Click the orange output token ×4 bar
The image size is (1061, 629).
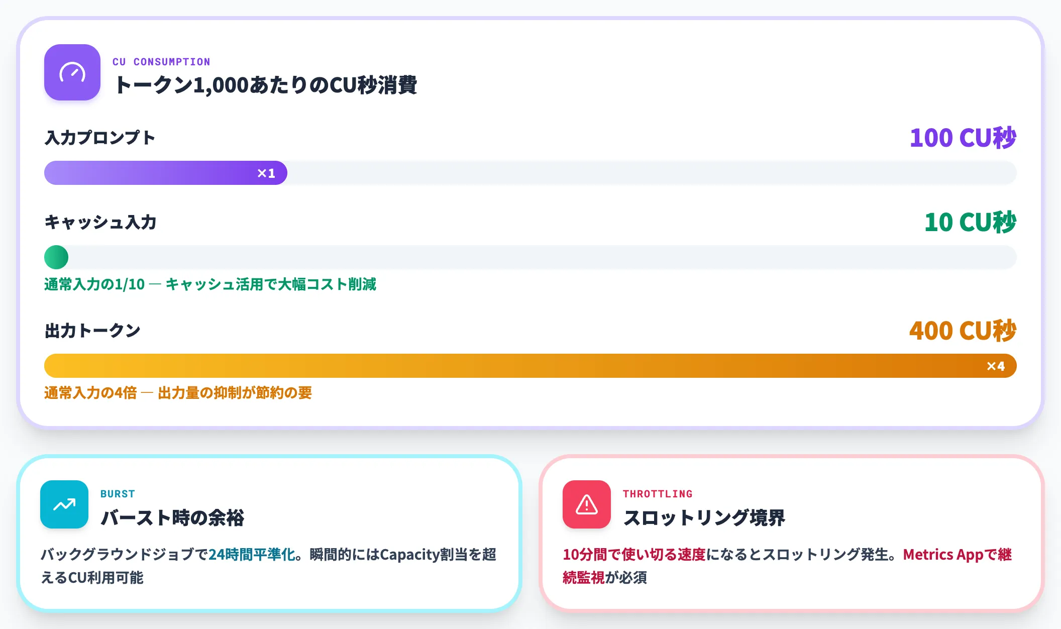[x=530, y=366]
